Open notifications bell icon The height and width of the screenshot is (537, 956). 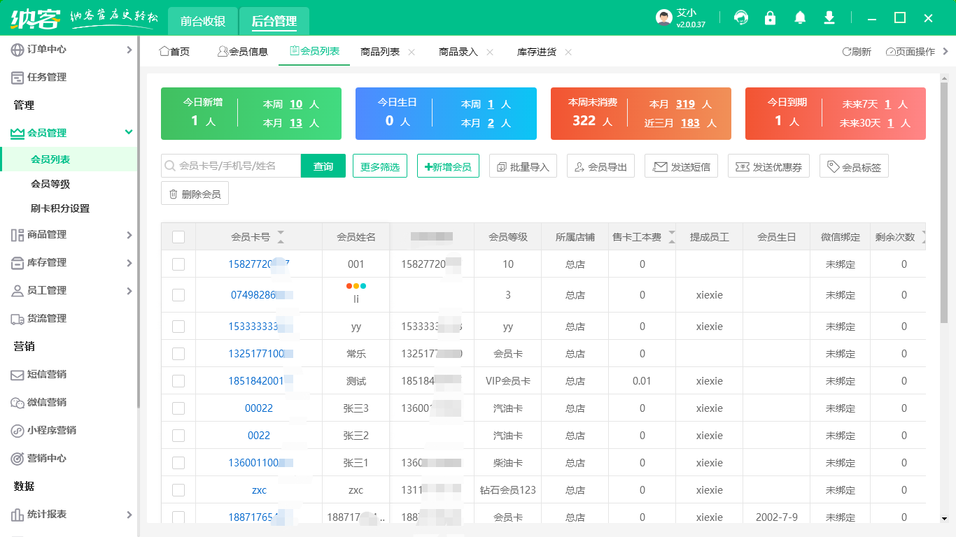pyautogui.click(x=800, y=18)
